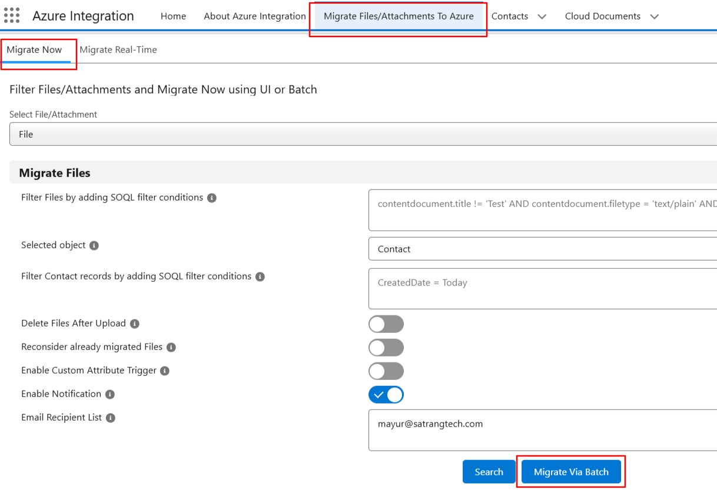This screenshot has width=717, height=490.
Task: Show info icon for Enable Custom Attribute Trigger
Action: [165, 371]
